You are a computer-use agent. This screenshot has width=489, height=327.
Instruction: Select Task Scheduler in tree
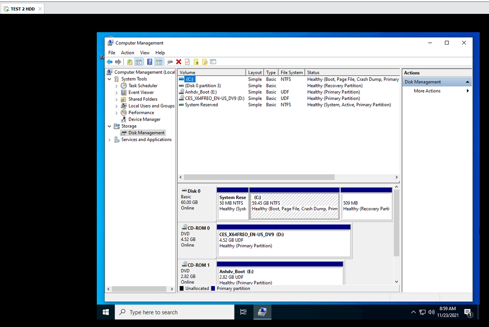(x=143, y=85)
